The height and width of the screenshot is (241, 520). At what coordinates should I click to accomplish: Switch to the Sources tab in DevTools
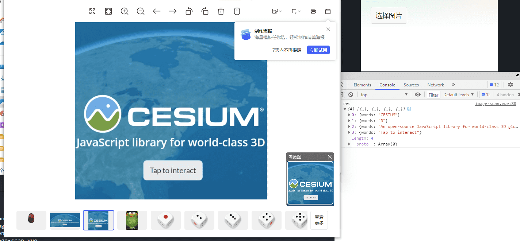tap(411, 85)
